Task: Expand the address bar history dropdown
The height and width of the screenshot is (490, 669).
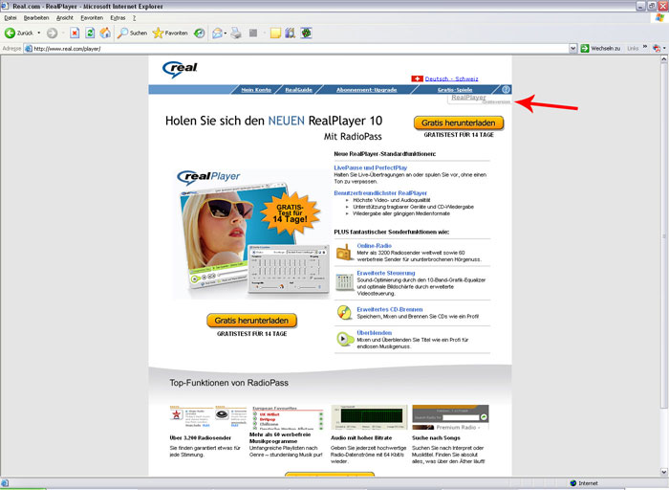Action: [x=573, y=48]
